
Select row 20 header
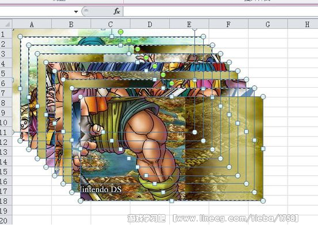tap(6, 221)
